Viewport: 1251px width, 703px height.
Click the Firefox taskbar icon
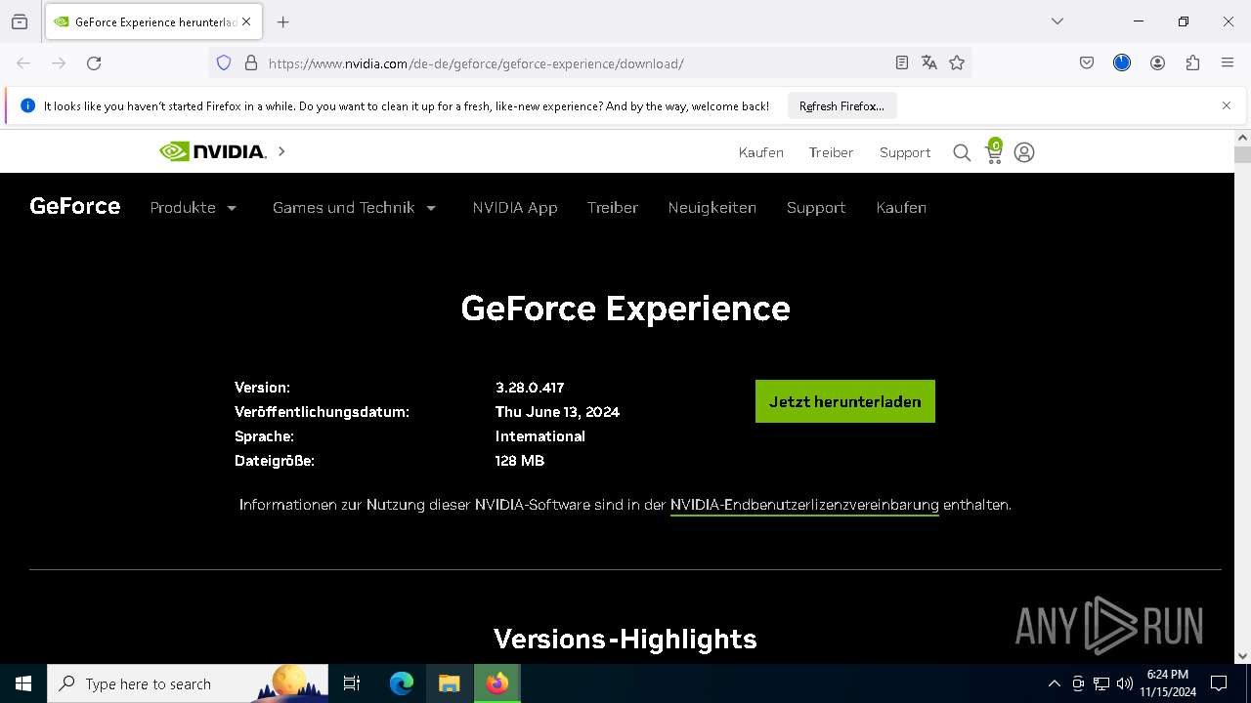[497, 683]
